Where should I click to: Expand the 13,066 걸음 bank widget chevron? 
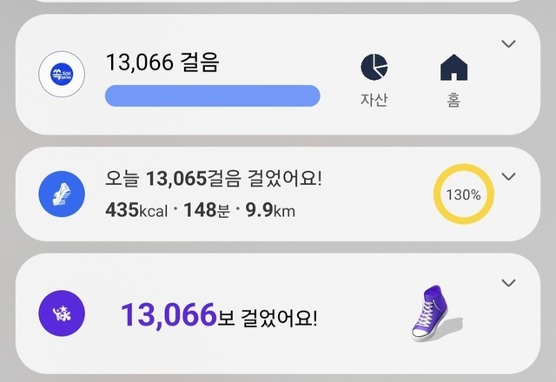(510, 44)
